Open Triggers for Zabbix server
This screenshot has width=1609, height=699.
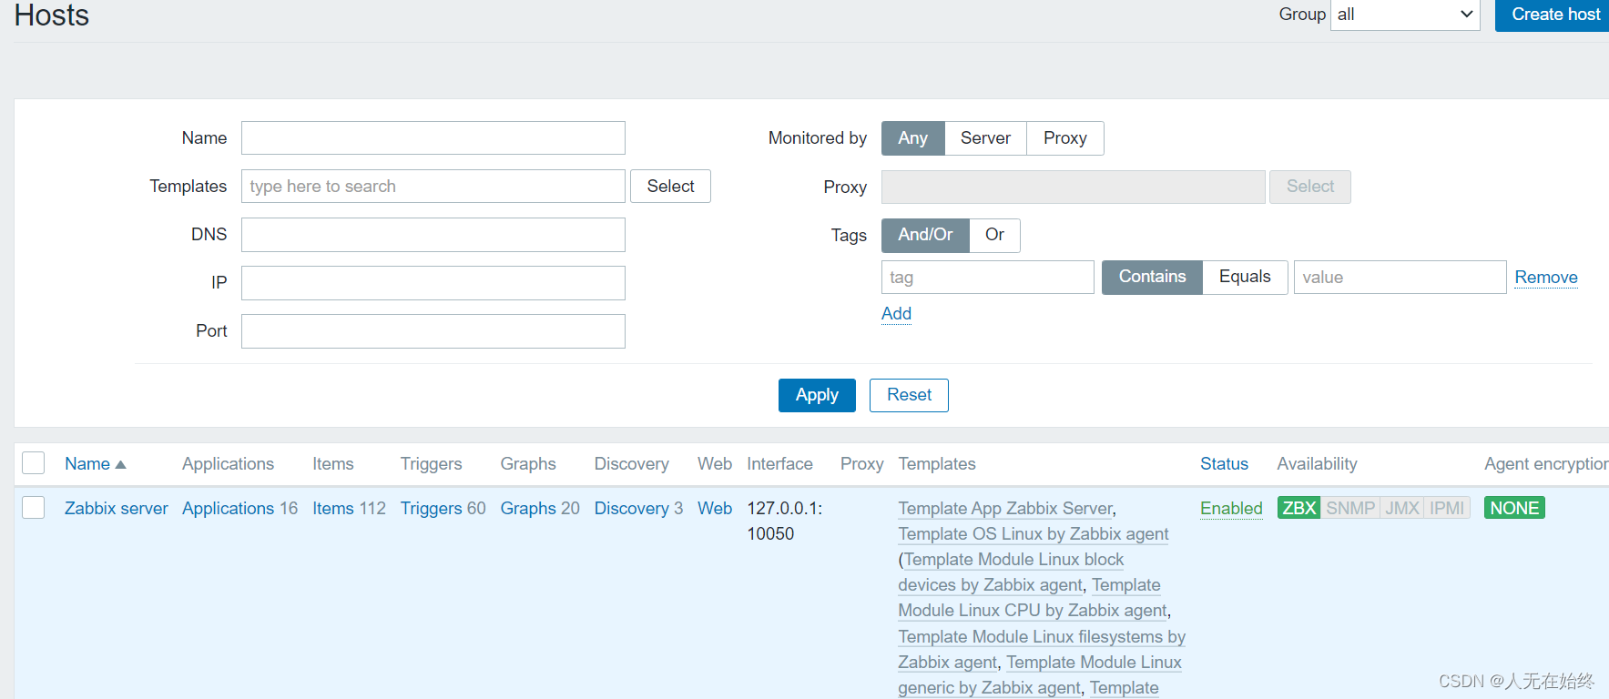point(432,509)
